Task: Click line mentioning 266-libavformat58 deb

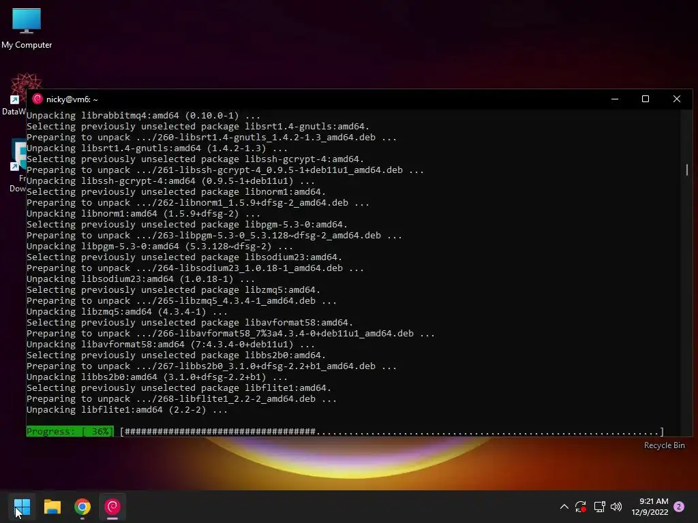Action: [230, 334]
